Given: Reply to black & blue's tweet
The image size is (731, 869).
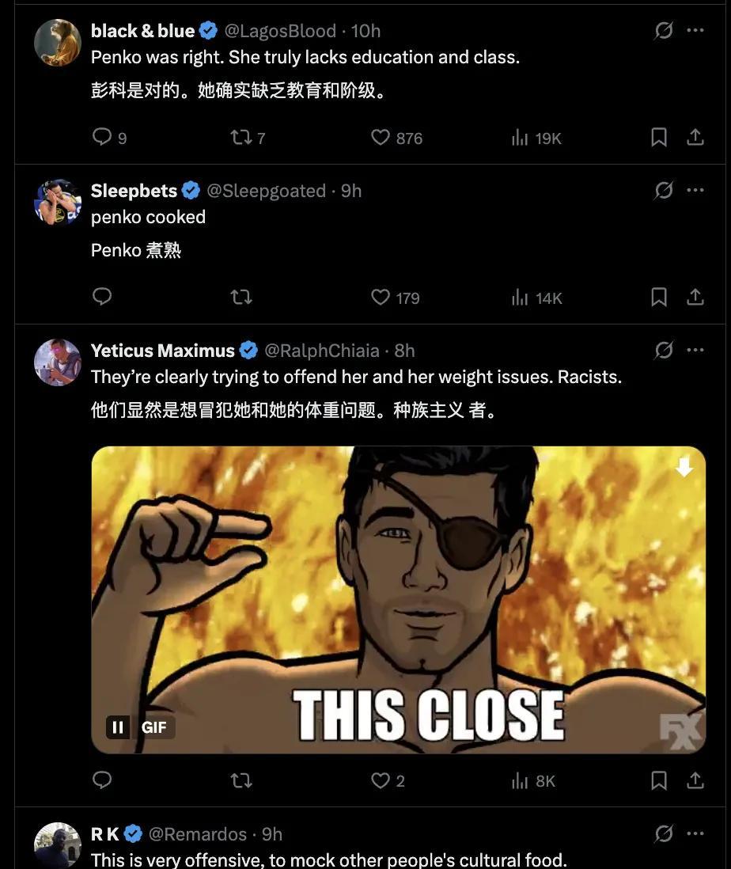Looking at the screenshot, I should click(x=109, y=138).
